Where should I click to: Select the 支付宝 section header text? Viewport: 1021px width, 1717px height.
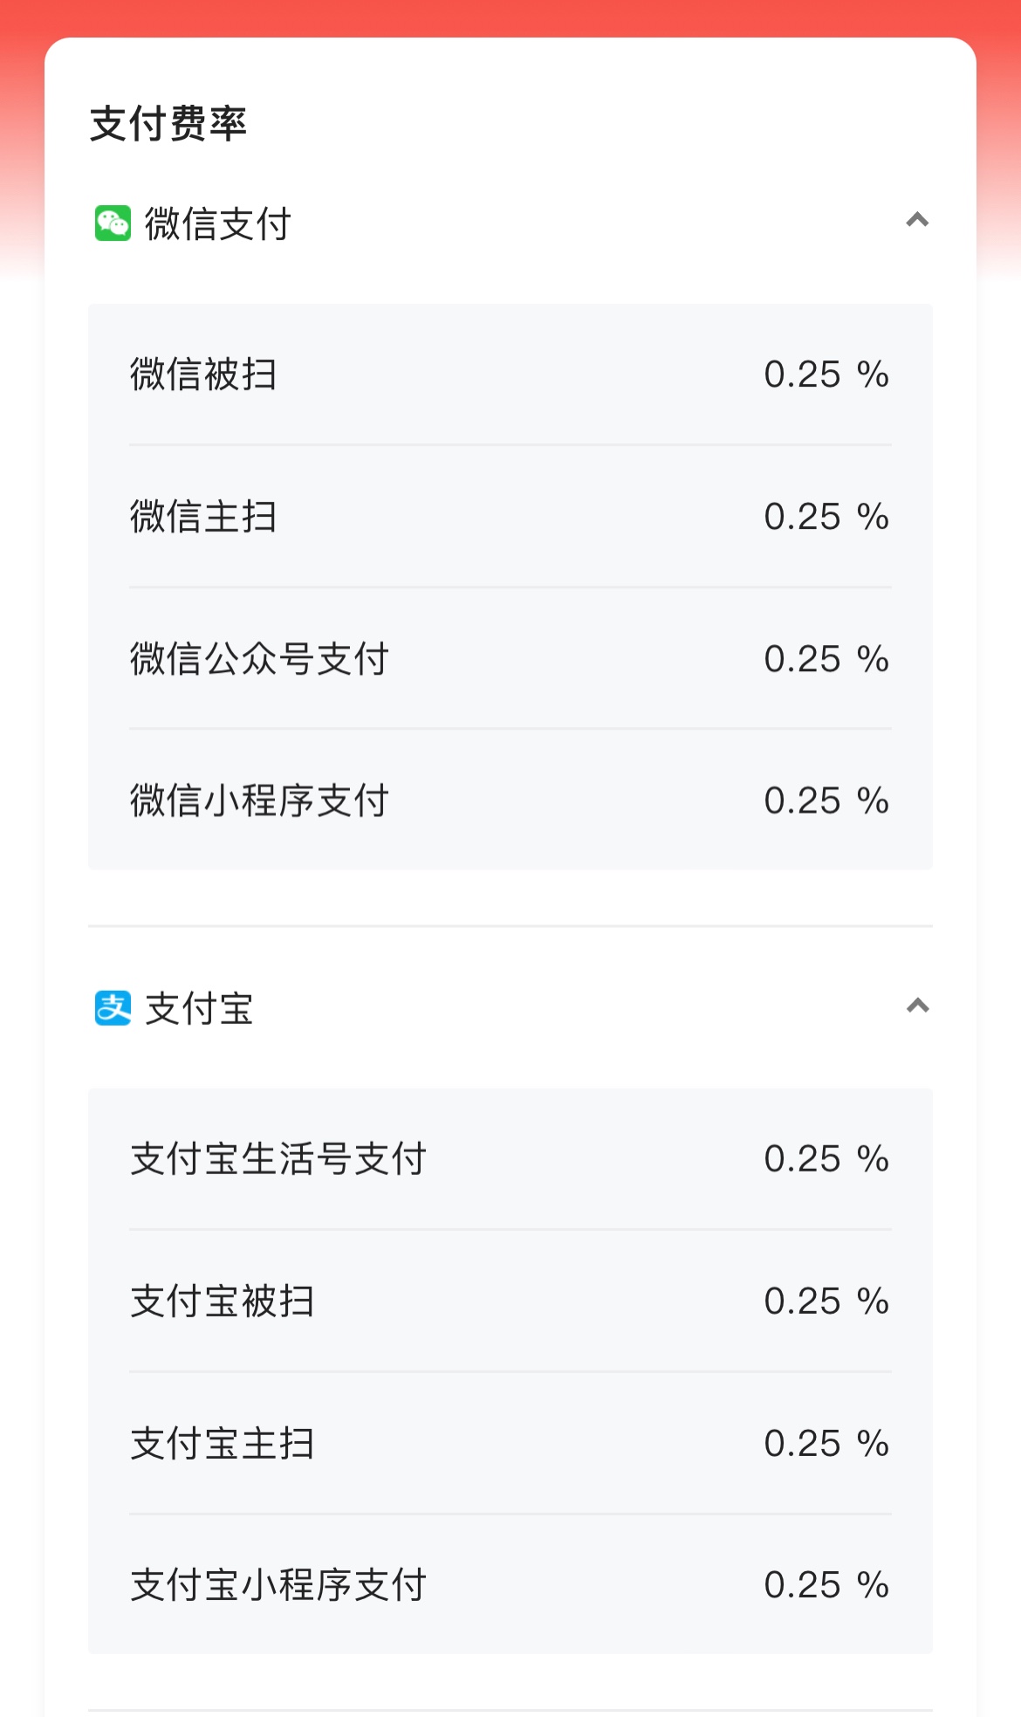tap(199, 1009)
